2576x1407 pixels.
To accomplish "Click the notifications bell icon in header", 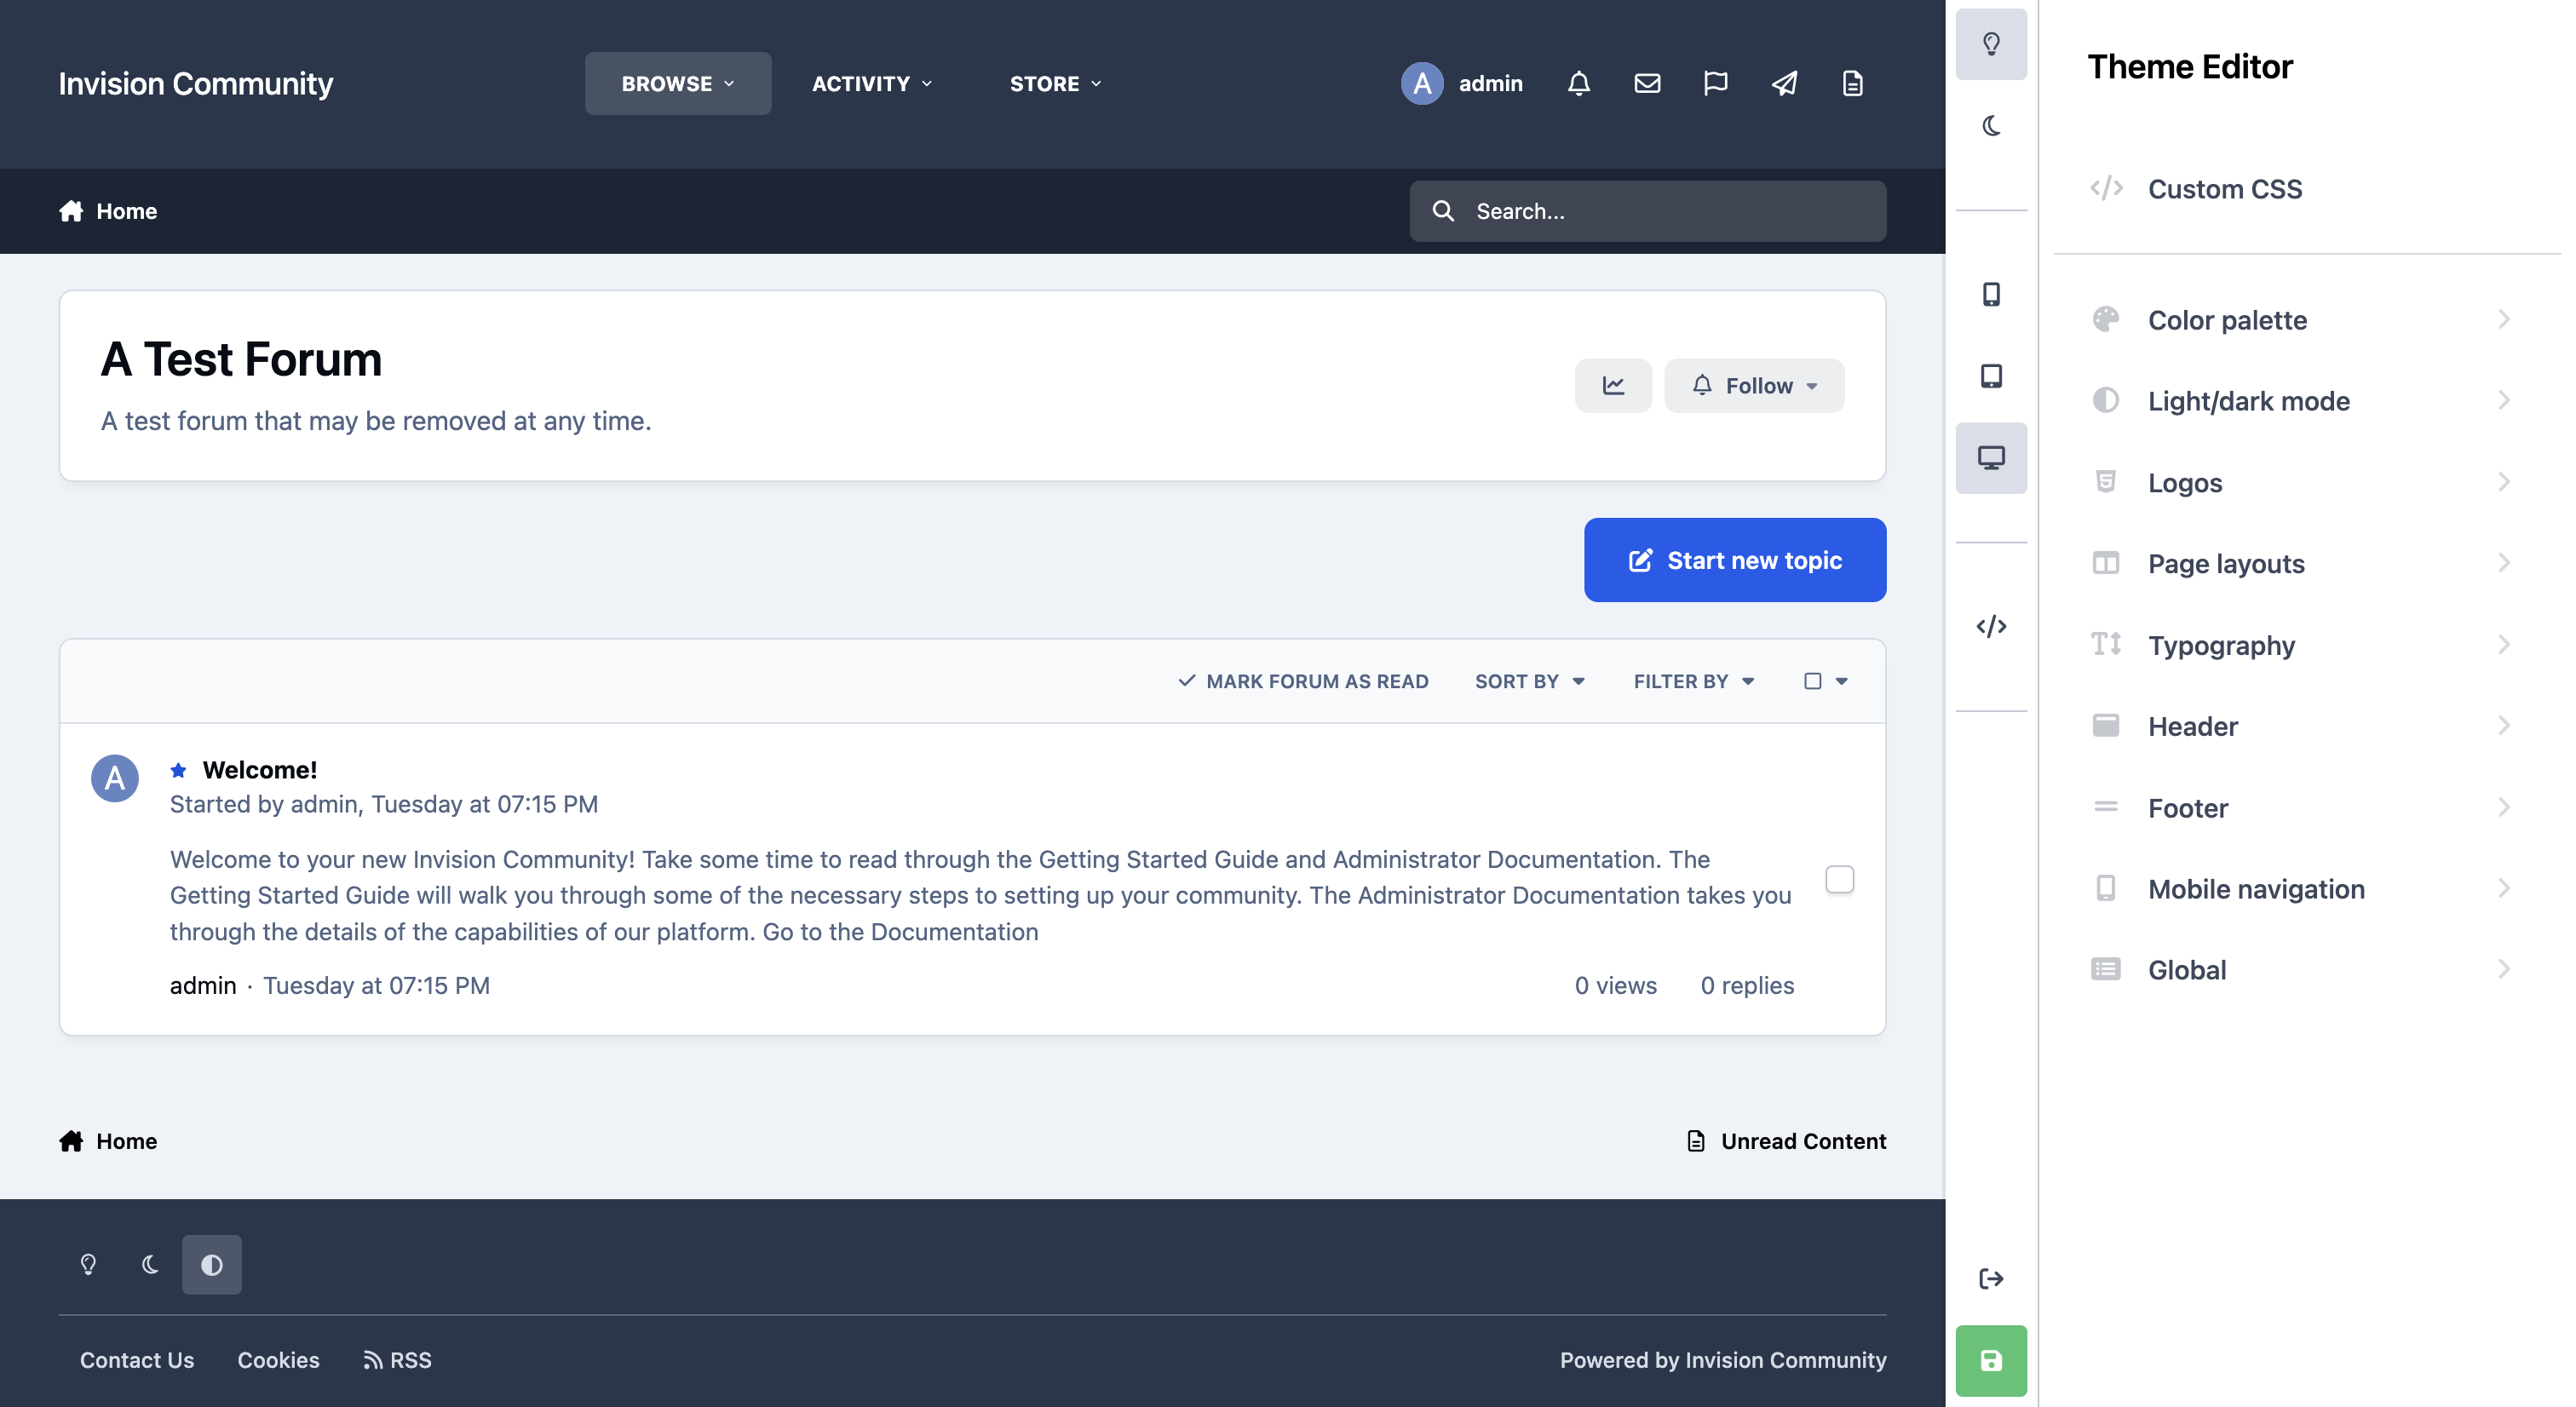I will (1578, 83).
